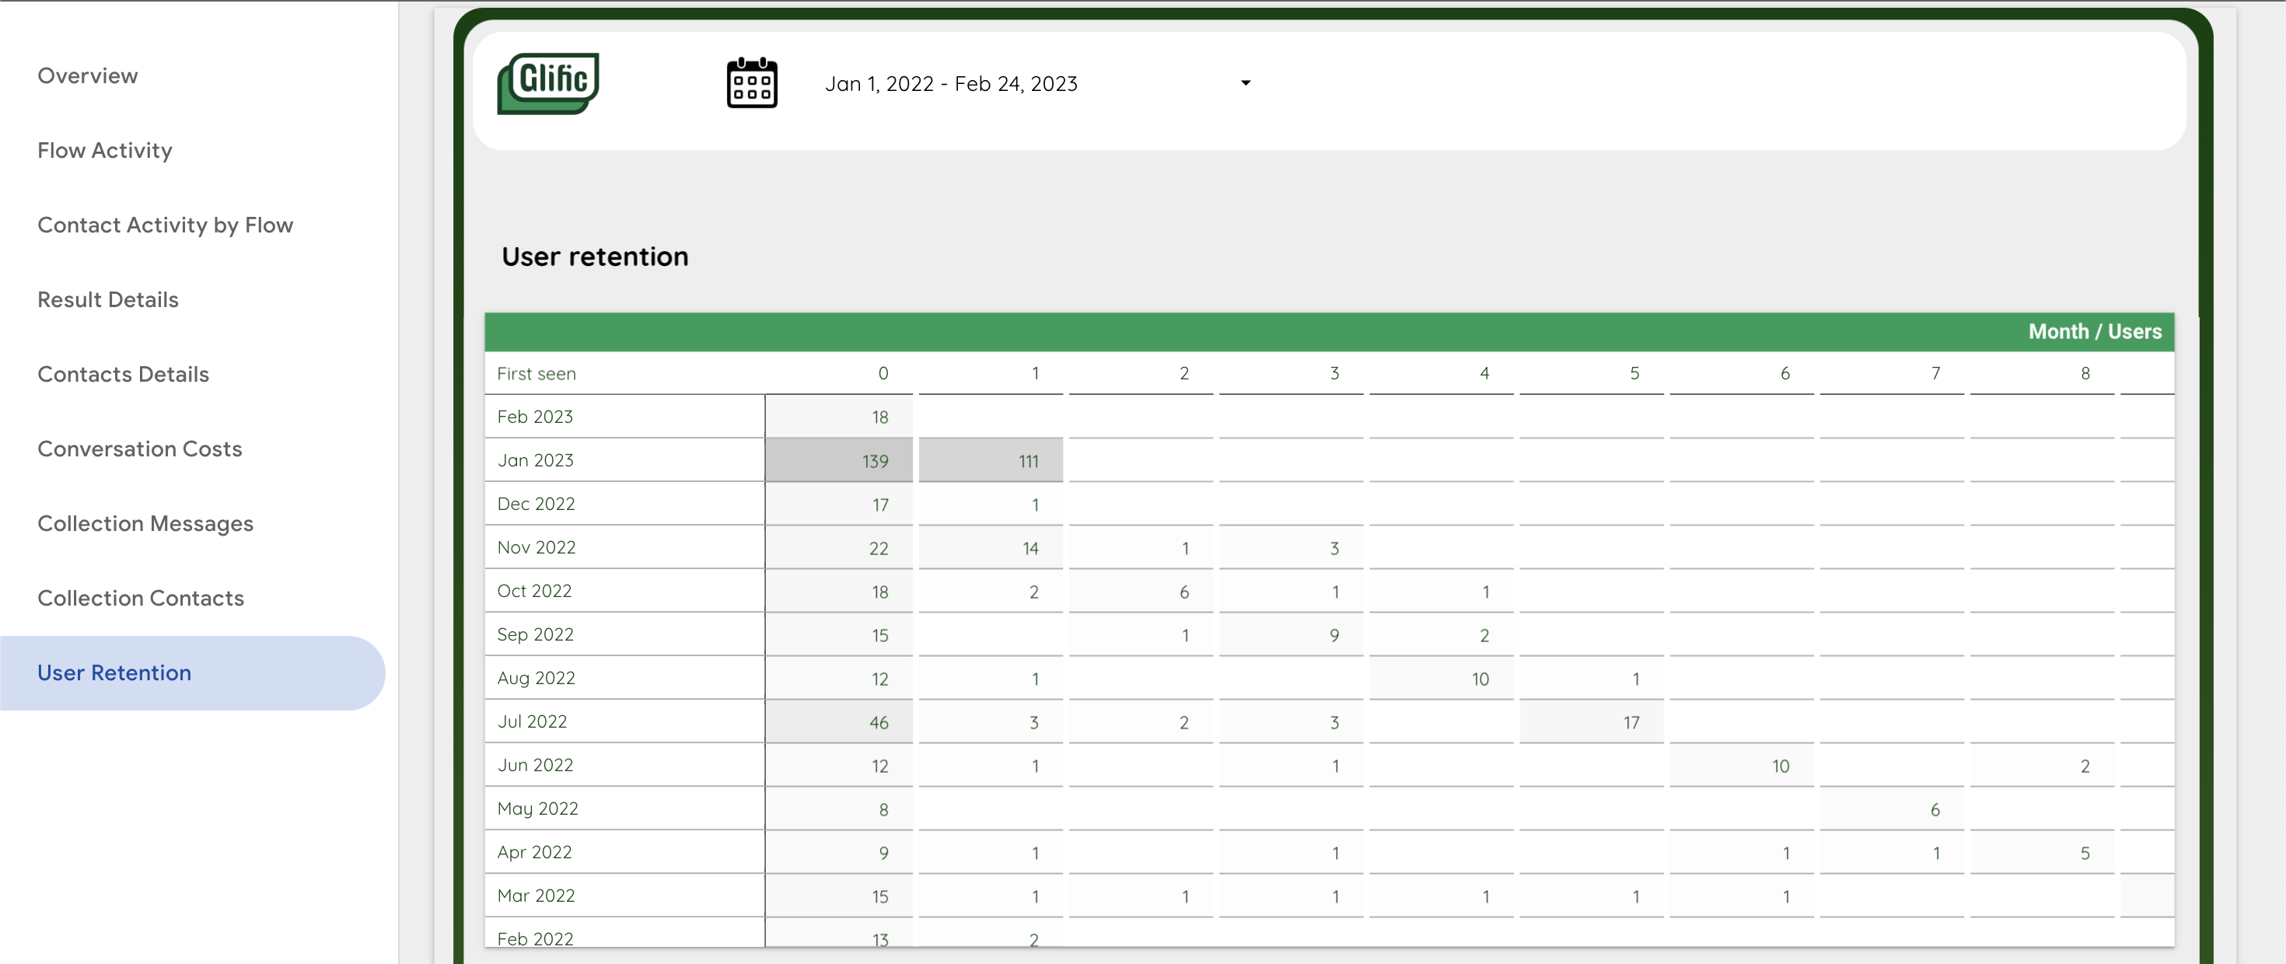2286x964 pixels.
Task: Click the Dec 2022 cell showing 17
Action: (x=839, y=505)
